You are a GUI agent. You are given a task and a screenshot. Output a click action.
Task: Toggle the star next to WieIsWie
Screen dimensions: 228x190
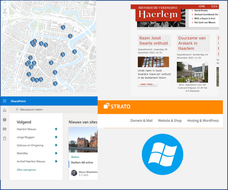[56, 153]
